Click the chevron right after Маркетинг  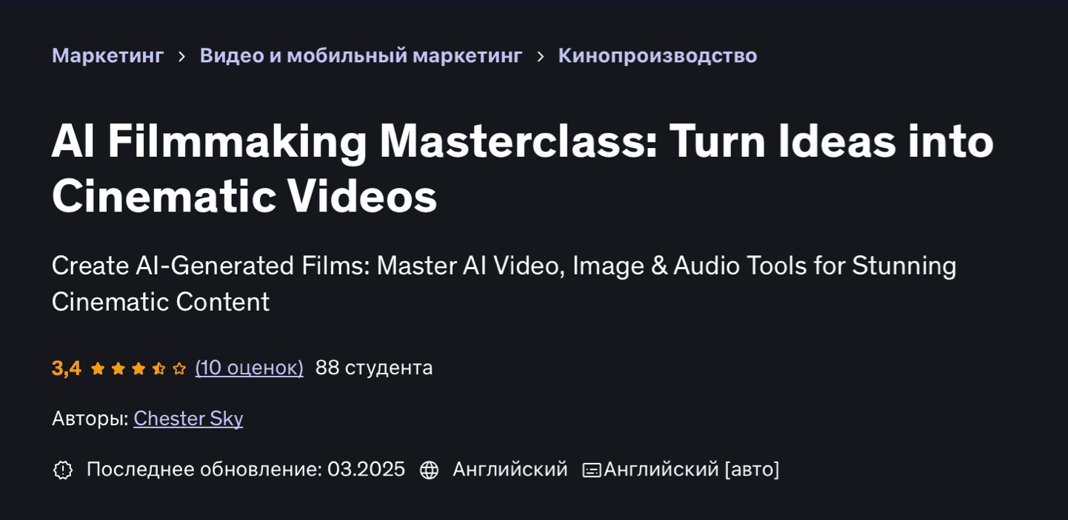click(x=181, y=56)
